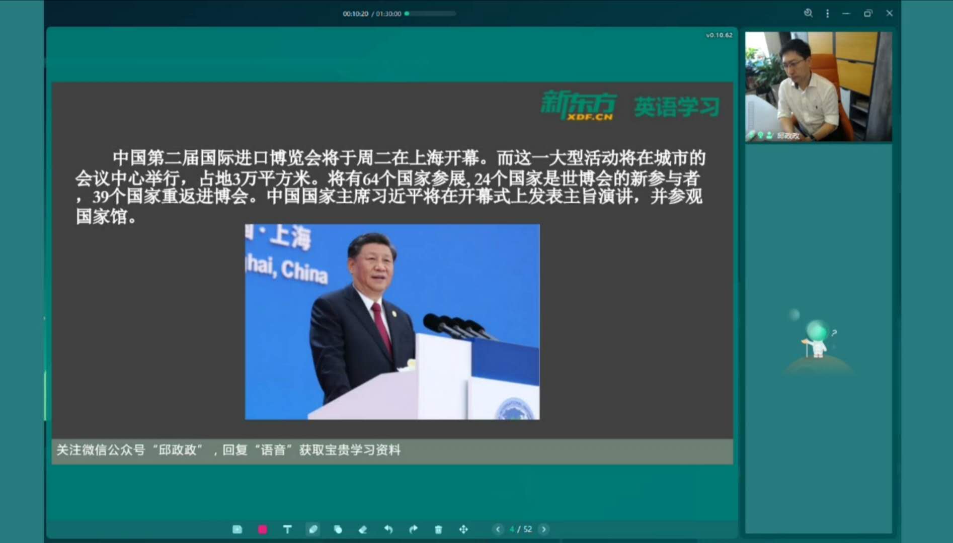Image resolution: width=953 pixels, height=543 pixels.
Task: Open the page number 4 / 52 indicator
Action: (521, 529)
